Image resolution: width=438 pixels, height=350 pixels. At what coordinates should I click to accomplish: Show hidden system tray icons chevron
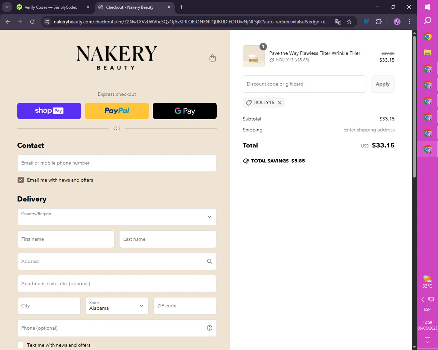point(423,300)
